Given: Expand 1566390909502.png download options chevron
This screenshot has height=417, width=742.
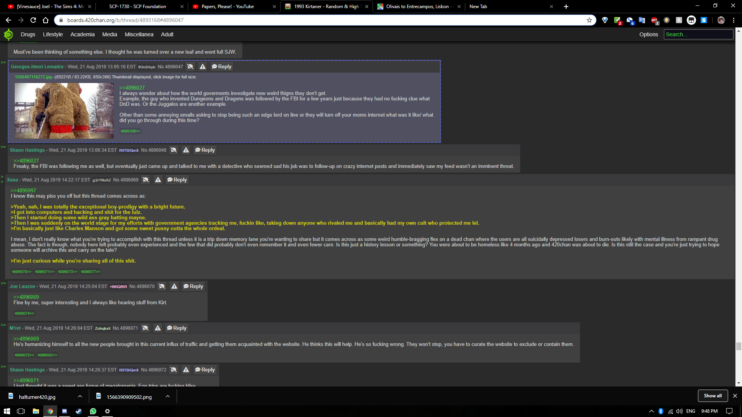Looking at the screenshot, I should click(x=168, y=396).
